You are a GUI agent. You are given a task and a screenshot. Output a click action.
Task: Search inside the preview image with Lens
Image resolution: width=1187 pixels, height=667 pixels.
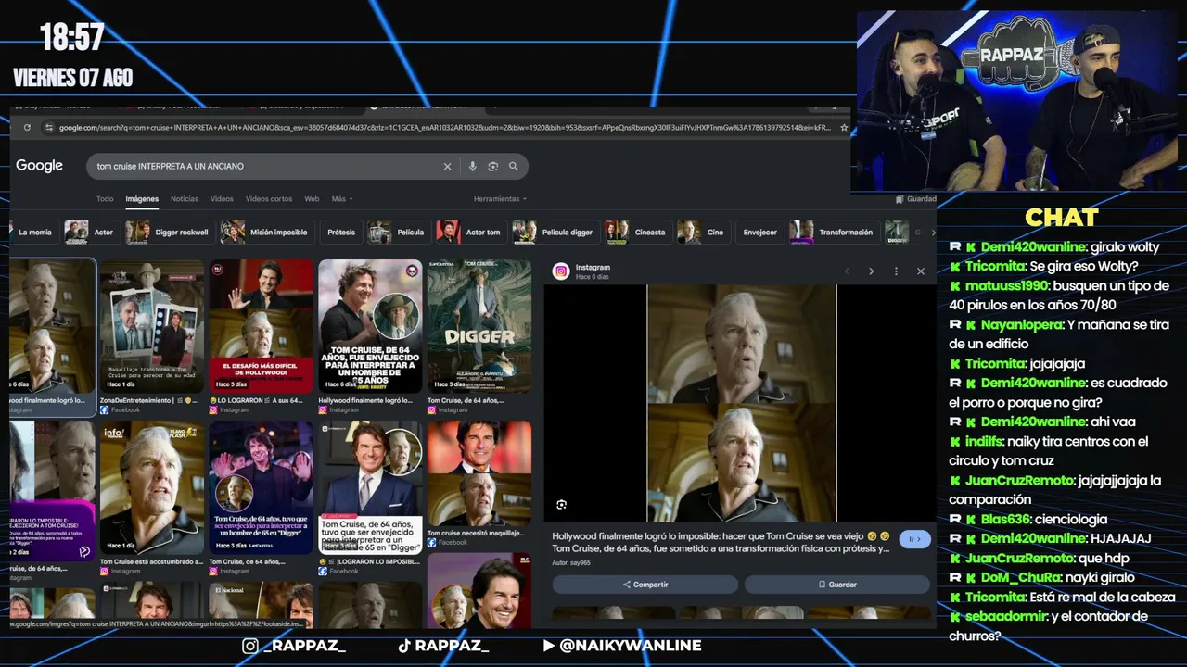click(561, 505)
